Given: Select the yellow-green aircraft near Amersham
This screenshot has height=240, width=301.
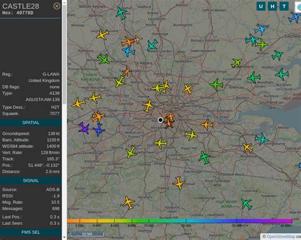Looking at the screenshot, I should click(x=120, y=82).
